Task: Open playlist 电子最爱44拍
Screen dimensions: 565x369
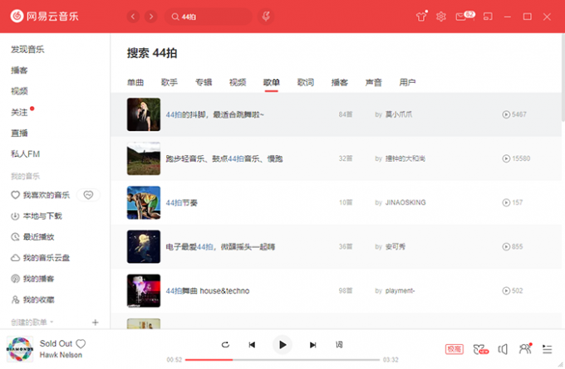Action: click(x=220, y=247)
